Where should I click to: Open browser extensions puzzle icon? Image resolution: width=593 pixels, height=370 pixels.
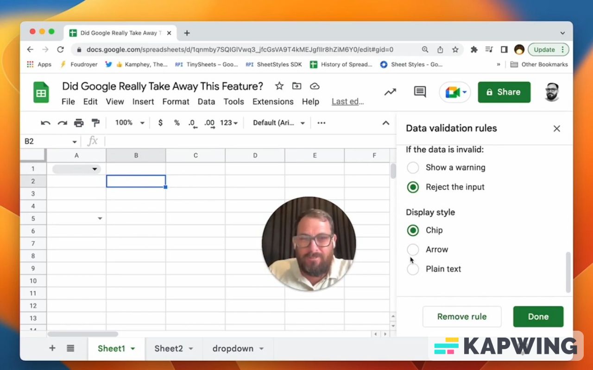(x=474, y=49)
